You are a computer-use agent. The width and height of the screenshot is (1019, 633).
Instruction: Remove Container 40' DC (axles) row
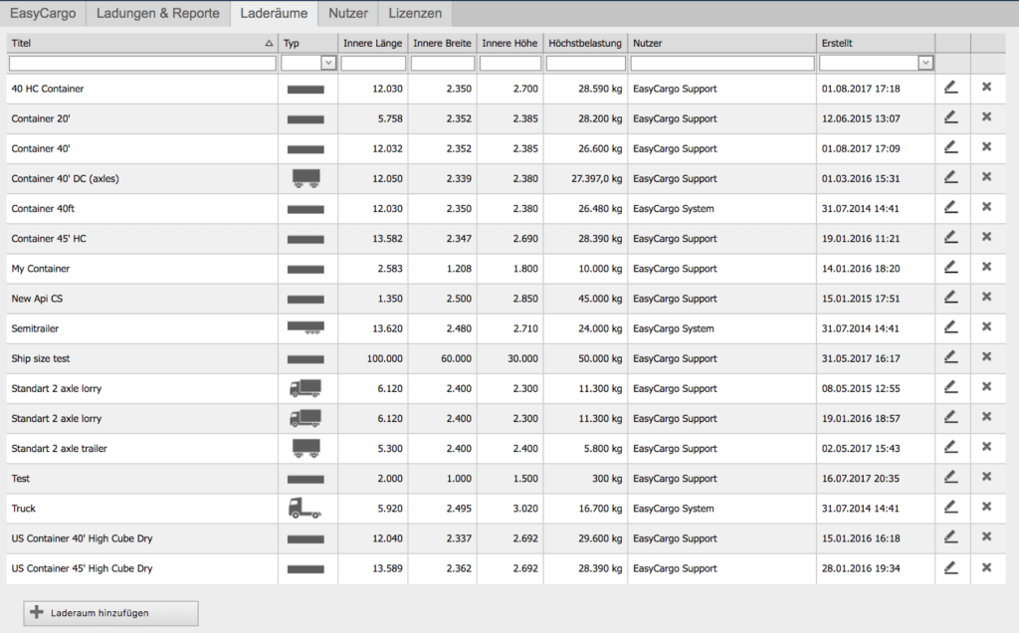point(986,176)
